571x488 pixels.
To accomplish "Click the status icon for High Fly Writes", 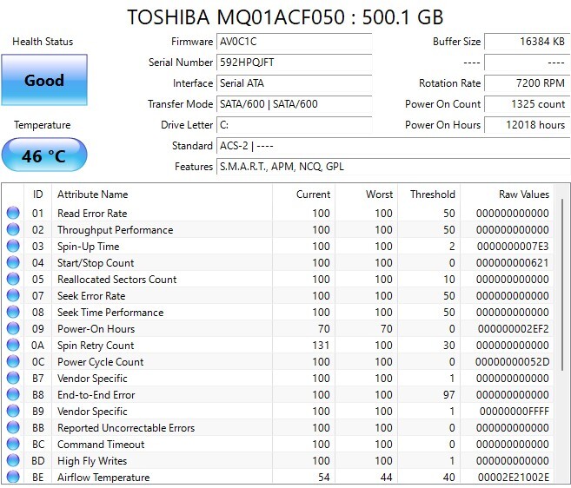I will (13, 460).
